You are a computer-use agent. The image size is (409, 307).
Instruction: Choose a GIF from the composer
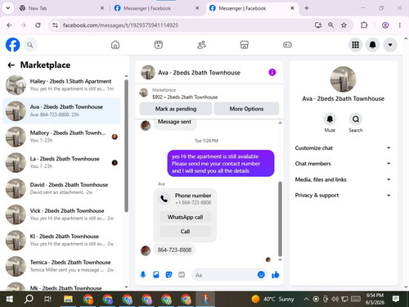point(182,275)
